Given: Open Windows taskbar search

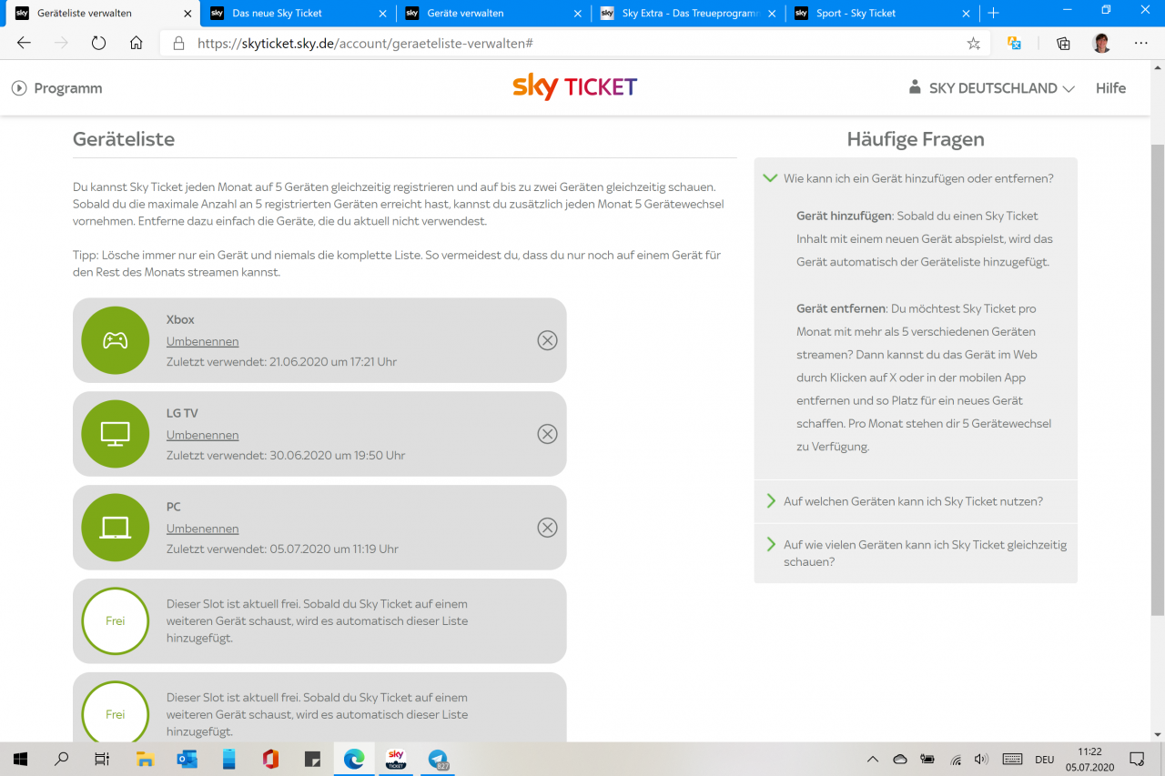Looking at the screenshot, I should click(x=61, y=759).
